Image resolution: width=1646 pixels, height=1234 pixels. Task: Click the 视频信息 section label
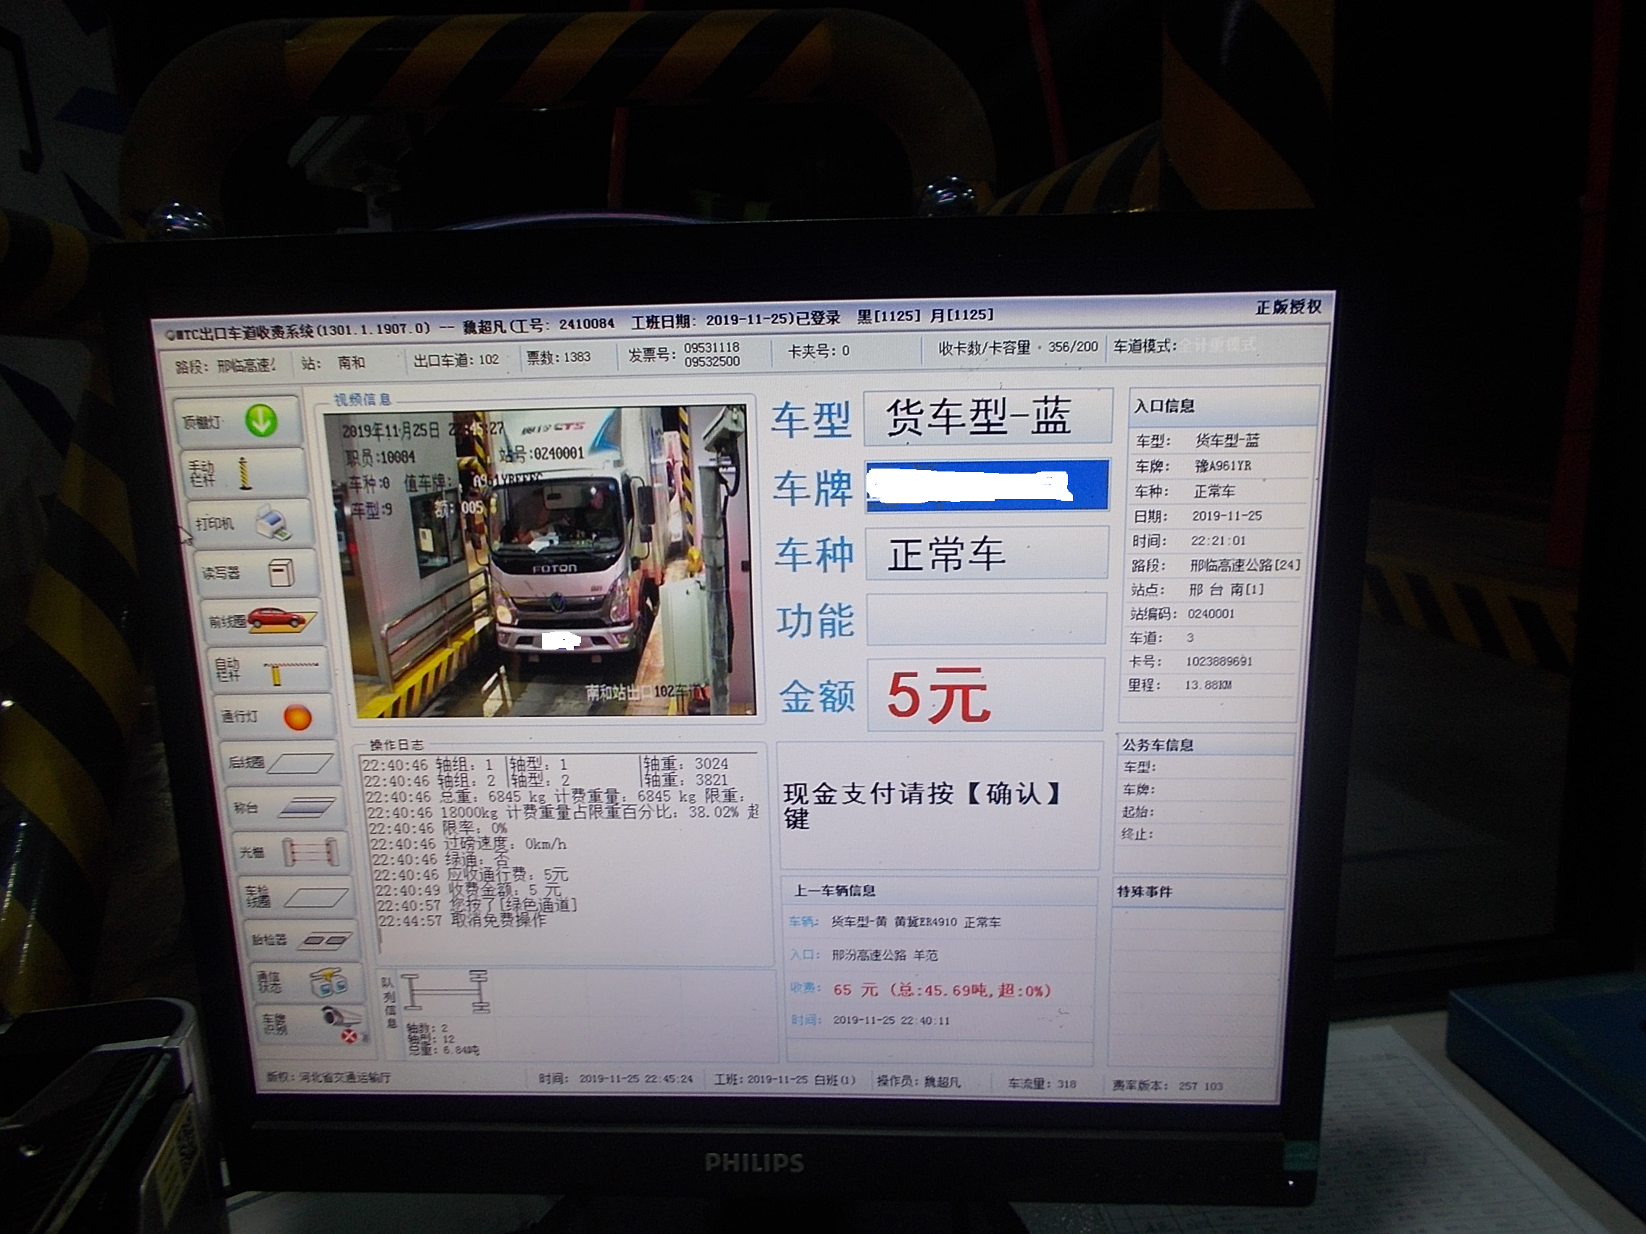click(x=362, y=400)
